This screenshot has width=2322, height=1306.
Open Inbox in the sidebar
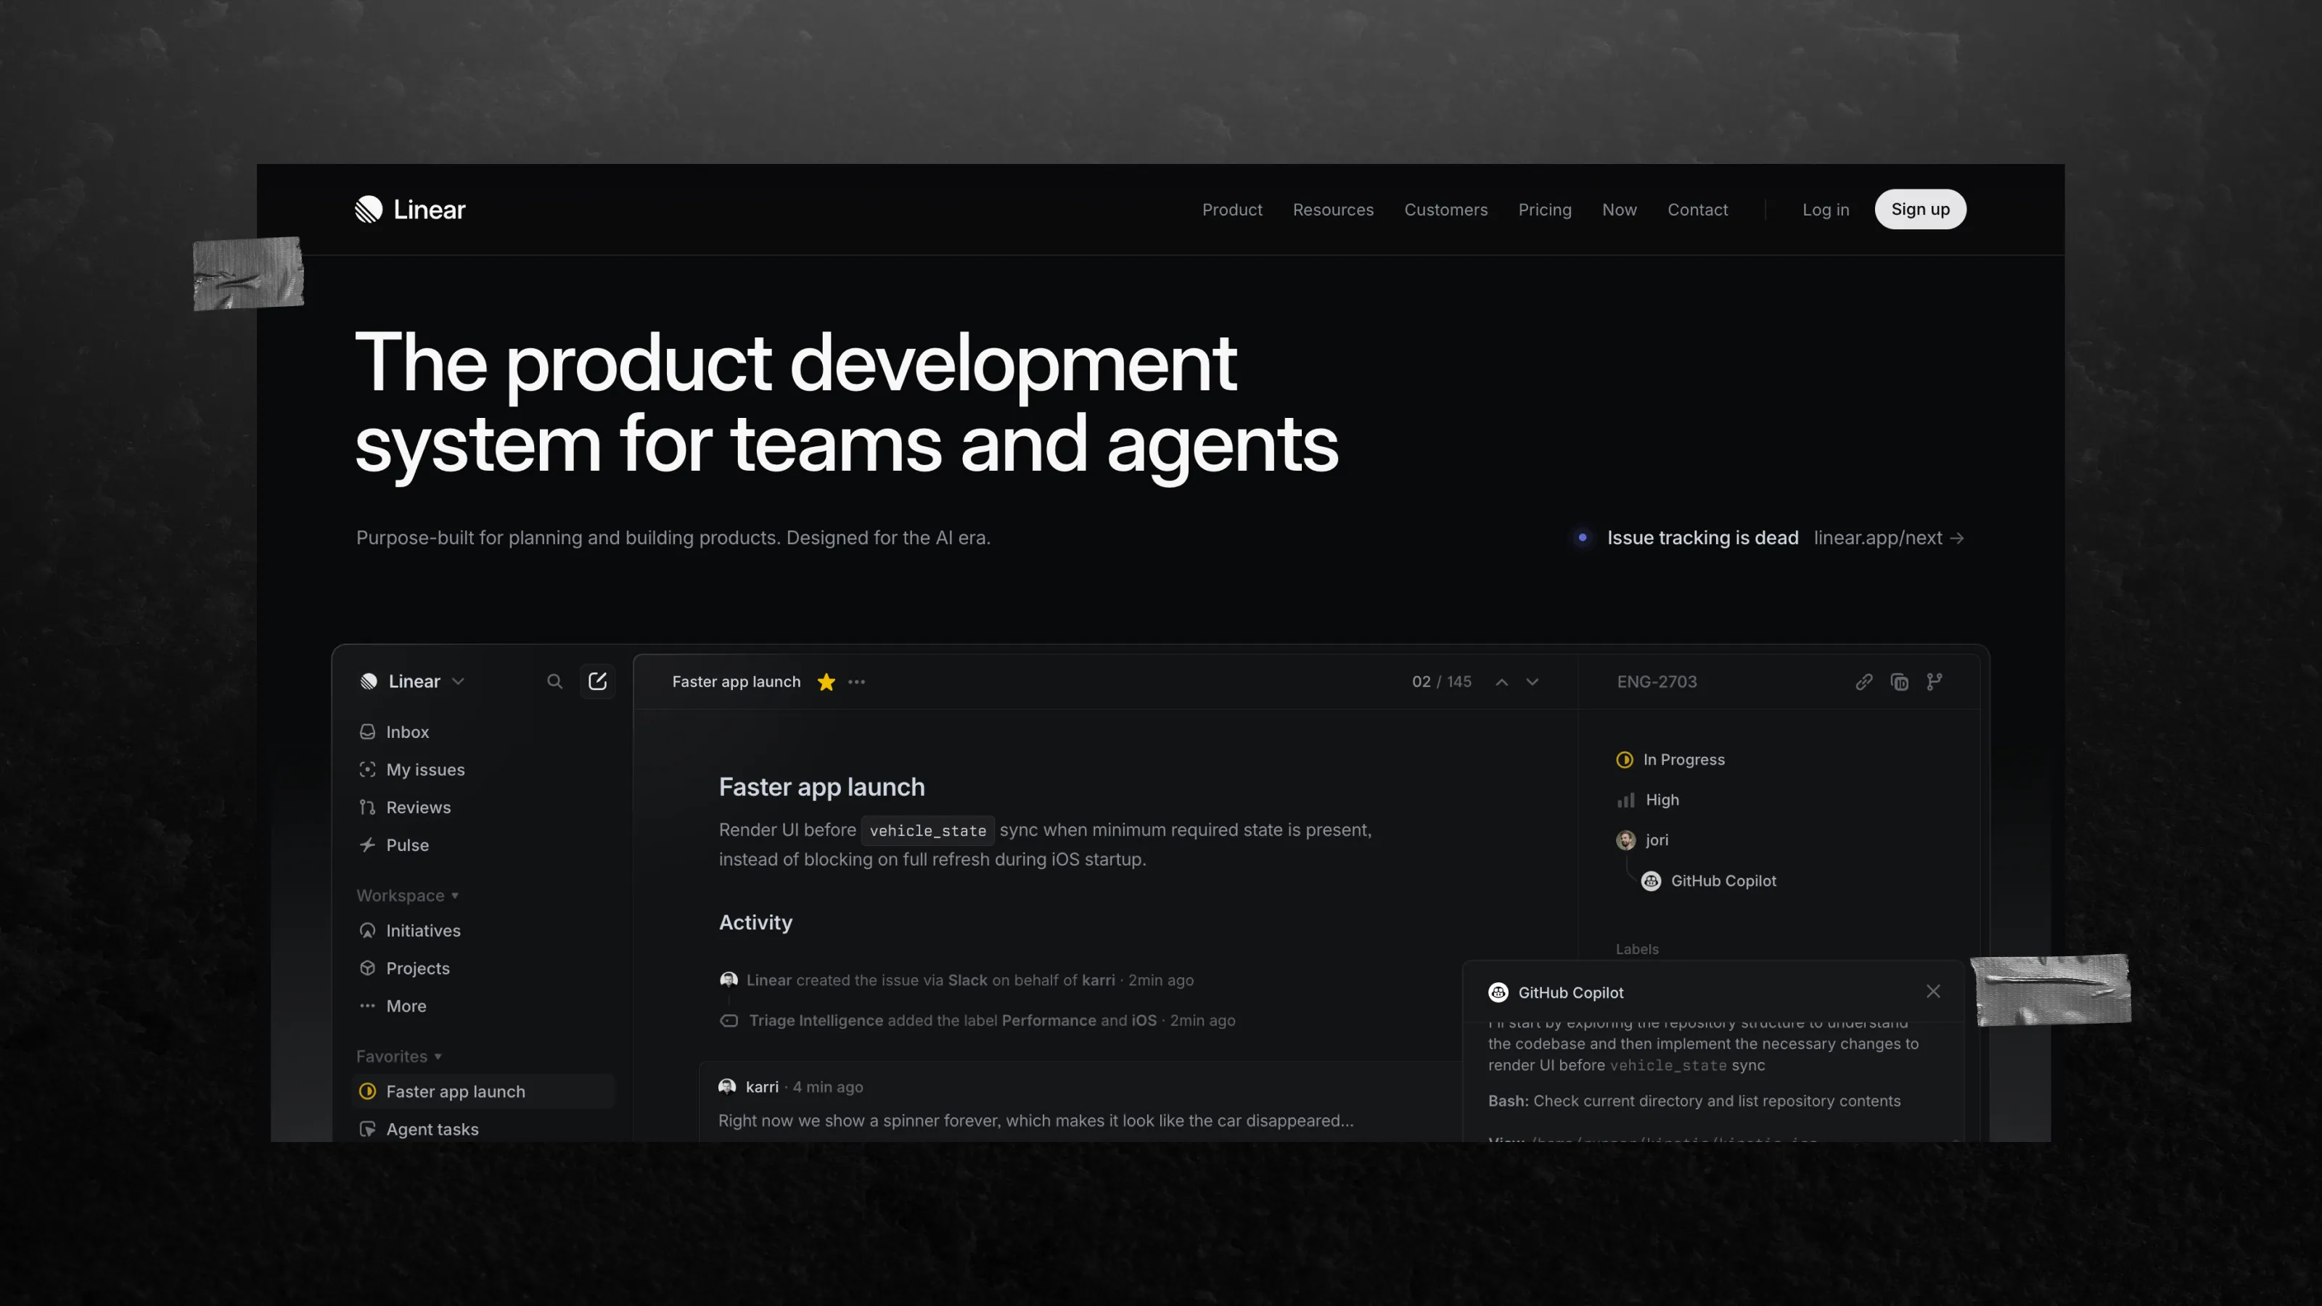(x=407, y=731)
